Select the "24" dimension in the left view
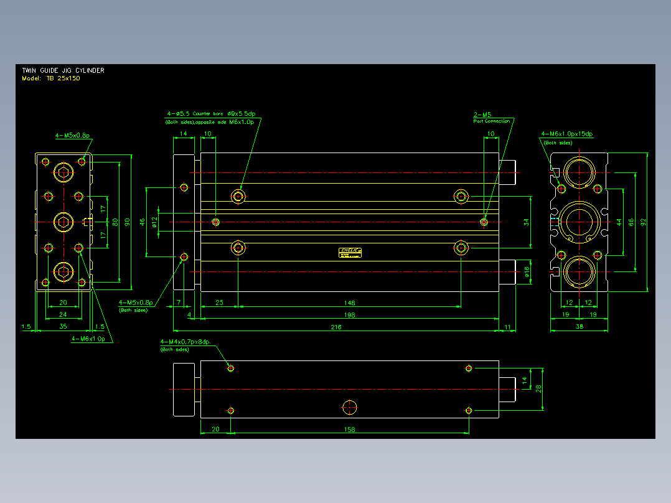Screen dimensions: 671x503 pos(63,314)
